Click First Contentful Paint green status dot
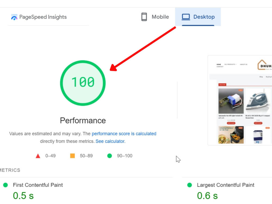The height and width of the screenshot is (204, 272). pos(5,185)
